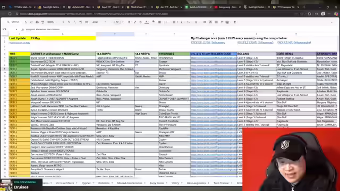340x191 pixels.
Task: Select the Paint format tool
Action: click(42, 22)
